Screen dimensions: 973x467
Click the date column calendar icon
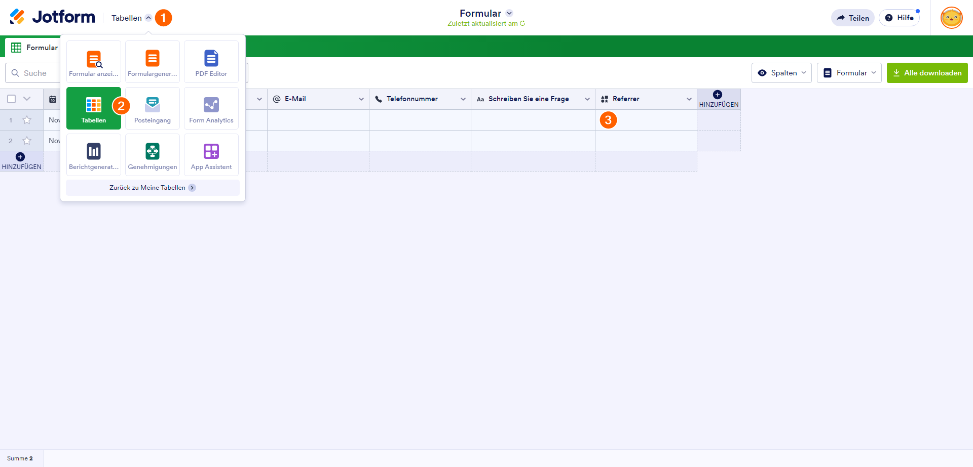(x=53, y=99)
